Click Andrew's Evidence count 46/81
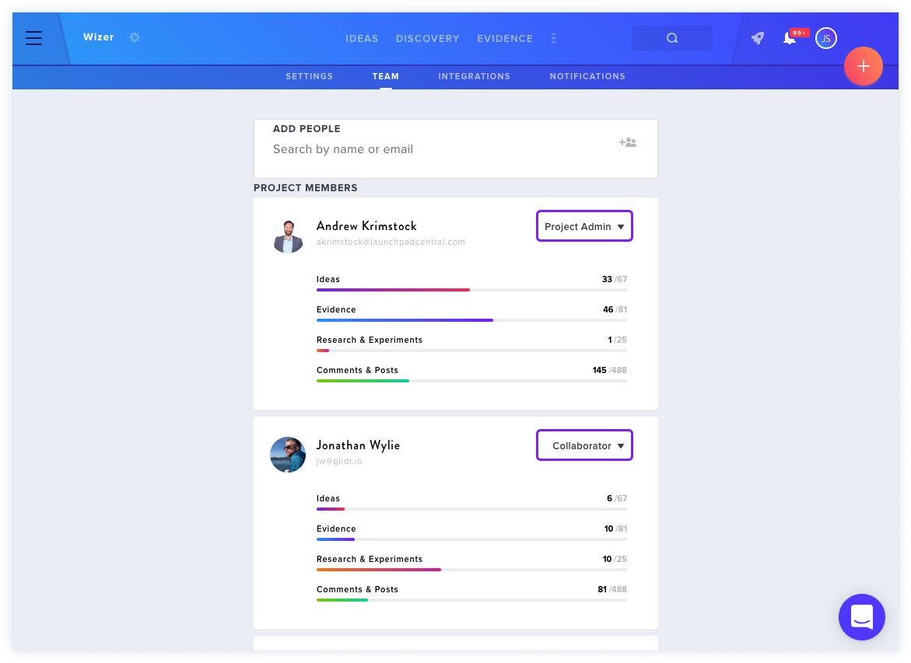Screen dimensions: 911x663 tap(615, 309)
